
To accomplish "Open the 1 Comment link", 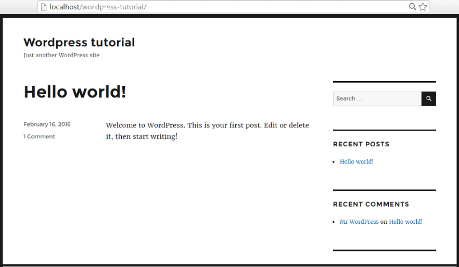I will 39,136.
